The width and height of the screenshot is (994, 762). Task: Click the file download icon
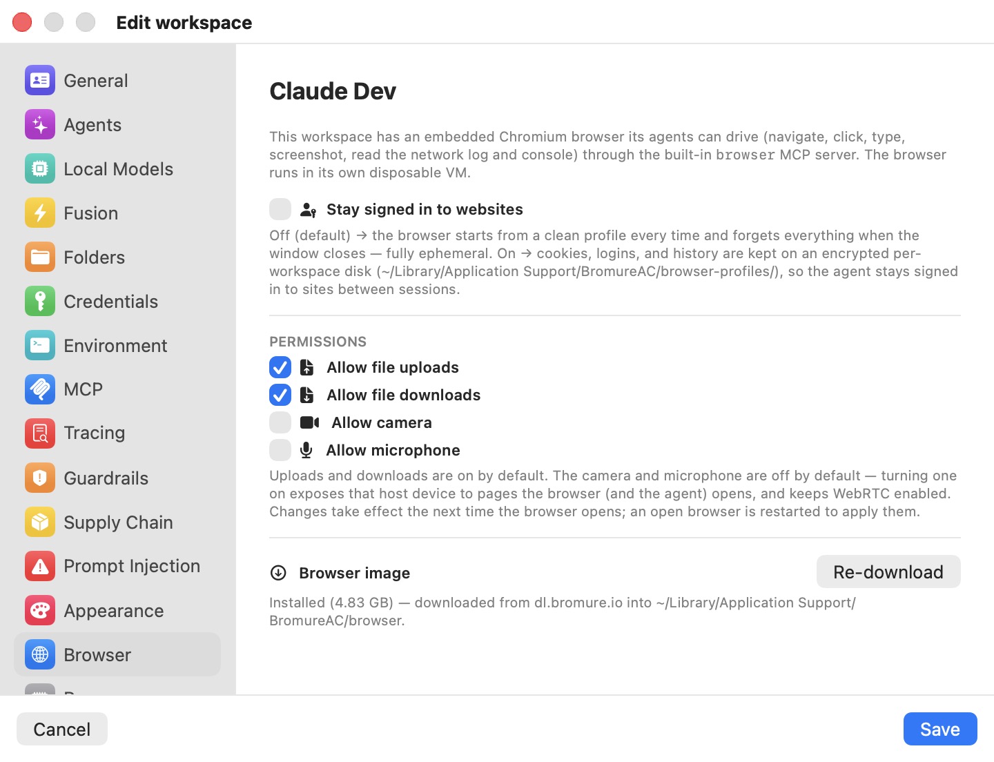coord(307,395)
